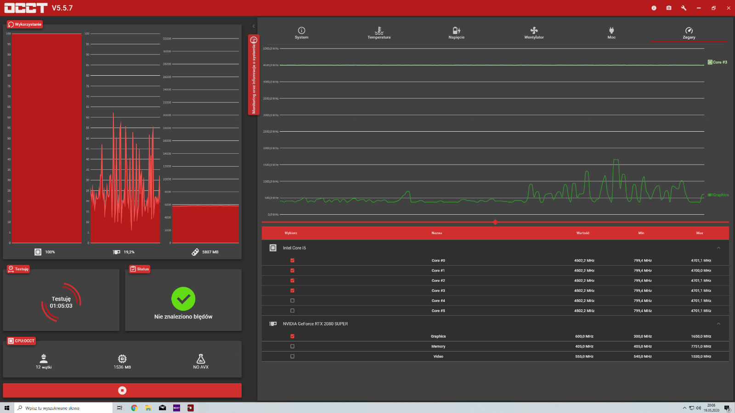The width and height of the screenshot is (735, 413).
Task: Click the volume icon in system tray
Action: click(x=698, y=408)
